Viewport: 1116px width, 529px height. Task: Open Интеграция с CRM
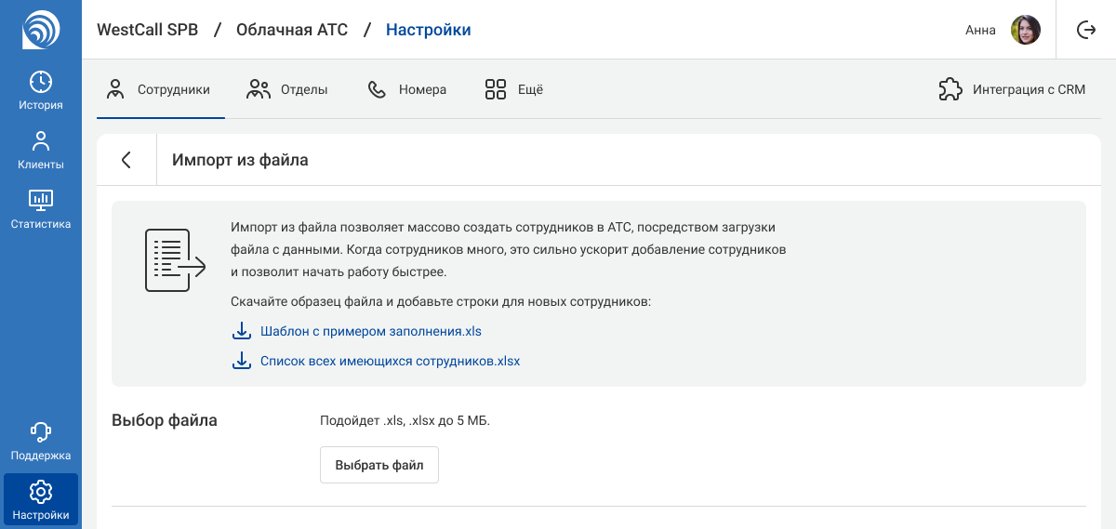pyautogui.click(x=1012, y=90)
